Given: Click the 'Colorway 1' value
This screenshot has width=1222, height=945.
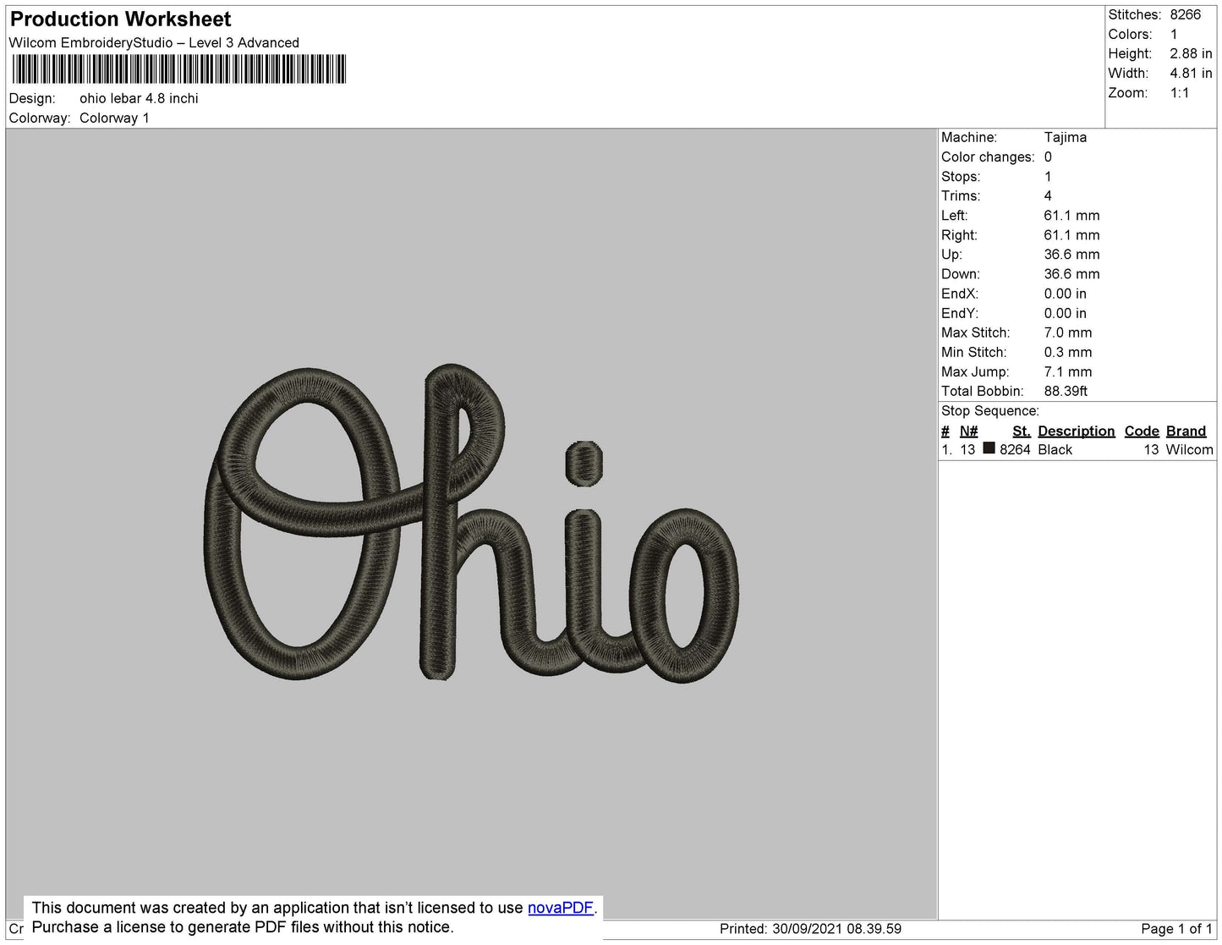Looking at the screenshot, I should click(x=114, y=118).
